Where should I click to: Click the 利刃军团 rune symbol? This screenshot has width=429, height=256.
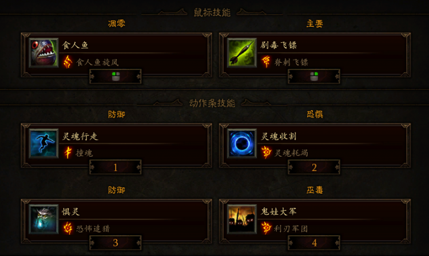[x=266, y=228]
